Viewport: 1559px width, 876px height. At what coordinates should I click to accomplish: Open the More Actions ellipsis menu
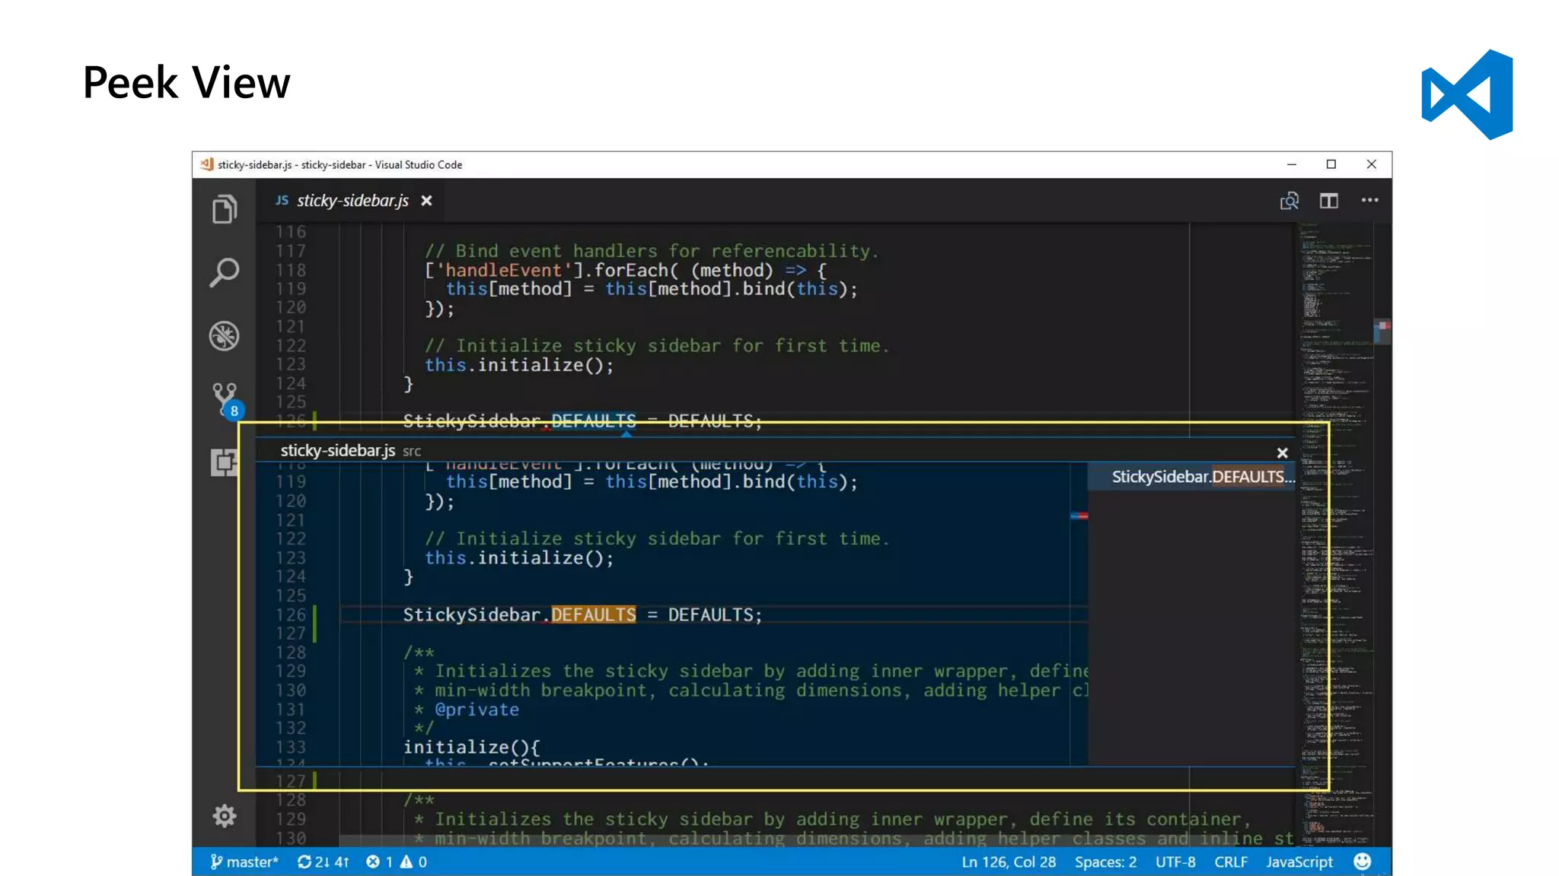pyautogui.click(x=1369, y=200)
